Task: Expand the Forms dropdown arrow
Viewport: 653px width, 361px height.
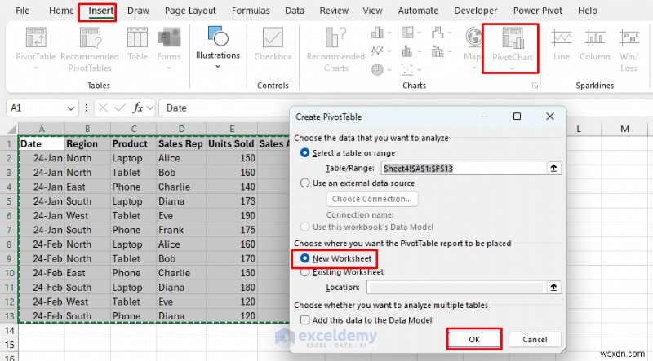Action: pos(169,68)
